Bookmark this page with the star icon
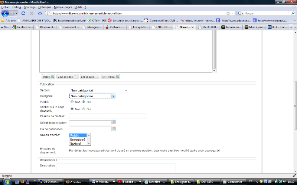This screenshot has width=297, height=185. click(x=228, y=13)
